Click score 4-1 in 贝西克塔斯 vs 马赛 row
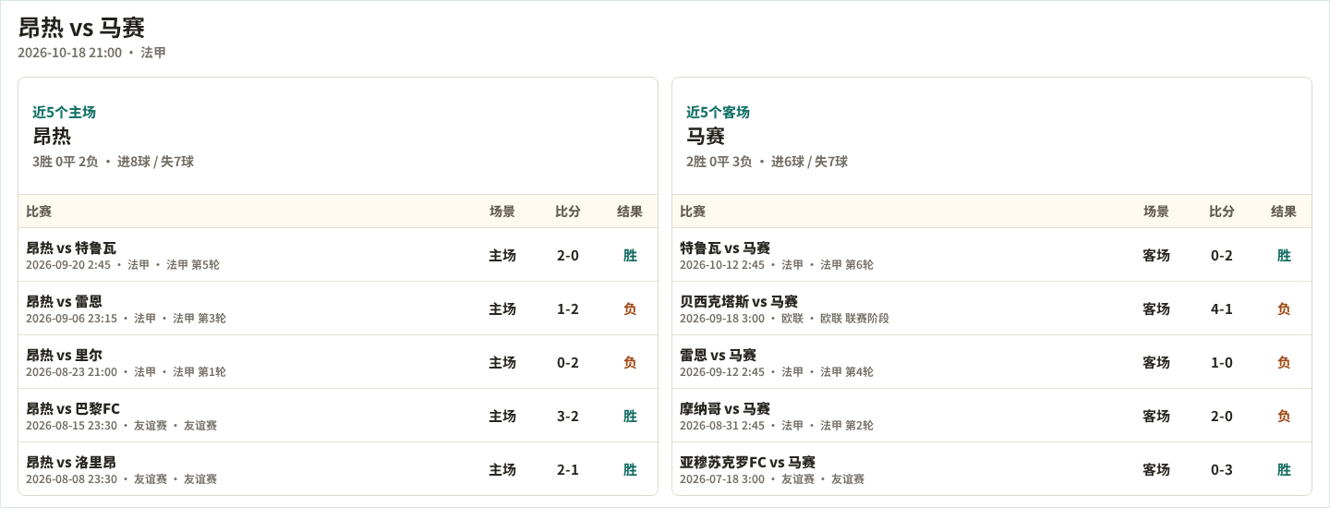This screenshot has height=508, width=1330. [1222, 308]
